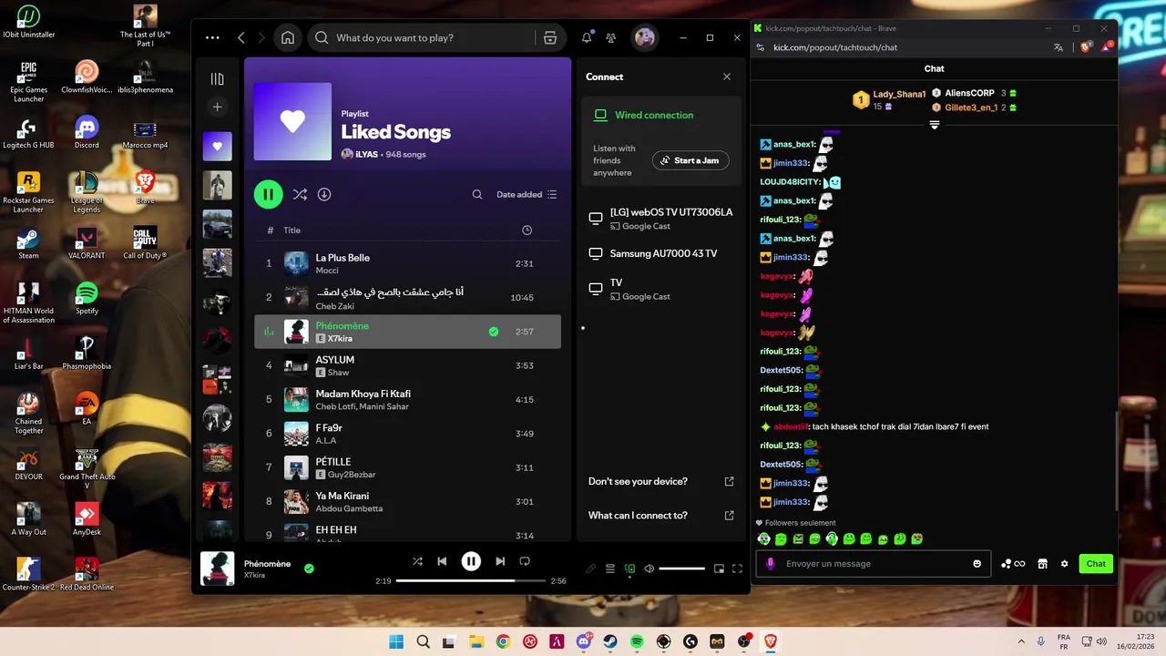Open the Don't see your device link
The image size is (1166, 656).
(661, 481)
